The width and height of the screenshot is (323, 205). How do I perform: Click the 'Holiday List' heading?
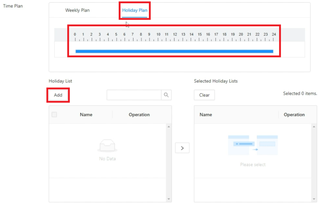[60, 81]
